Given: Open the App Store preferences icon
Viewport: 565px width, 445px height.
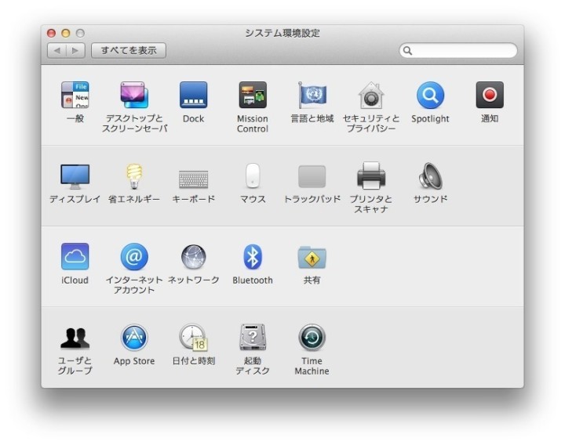Looking at the screenshot, I should pyautogui.click(x=134, y=338).
